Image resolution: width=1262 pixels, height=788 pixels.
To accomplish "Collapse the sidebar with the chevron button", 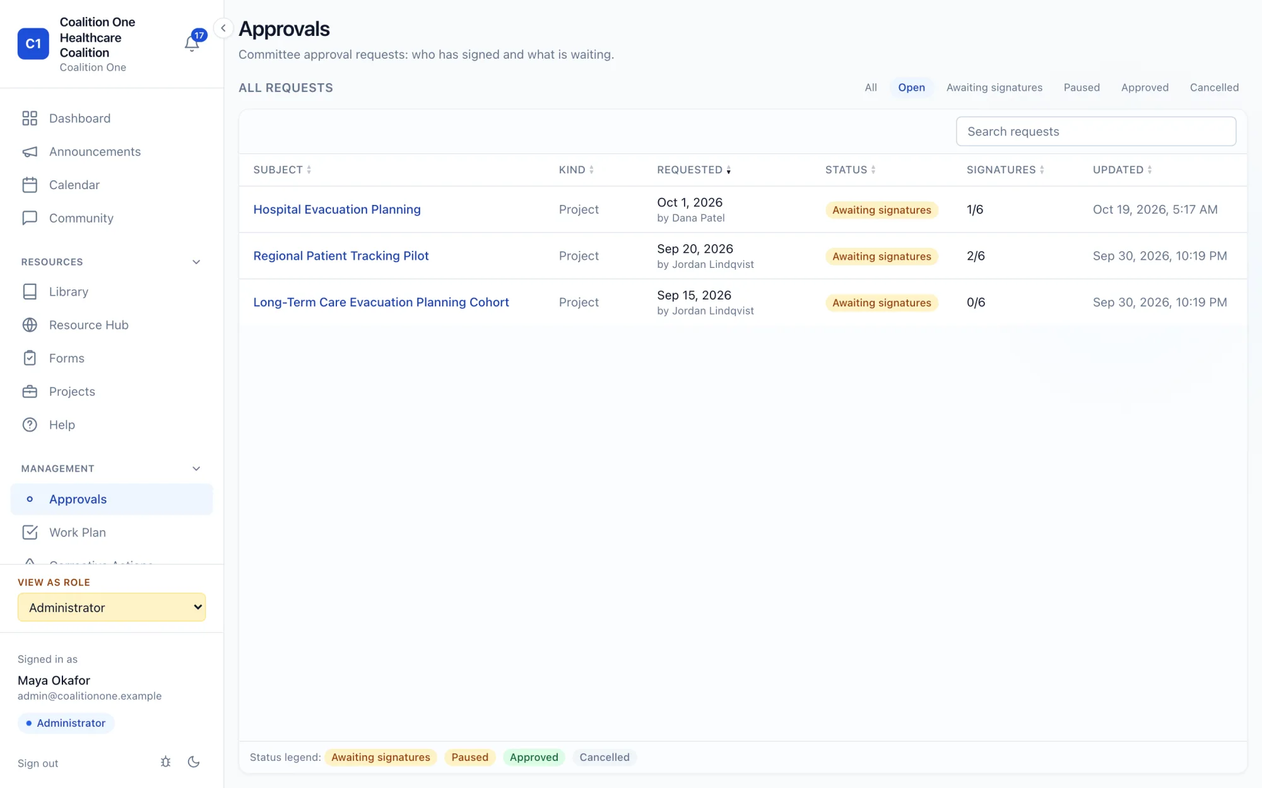I will click(x=223, y=28).
